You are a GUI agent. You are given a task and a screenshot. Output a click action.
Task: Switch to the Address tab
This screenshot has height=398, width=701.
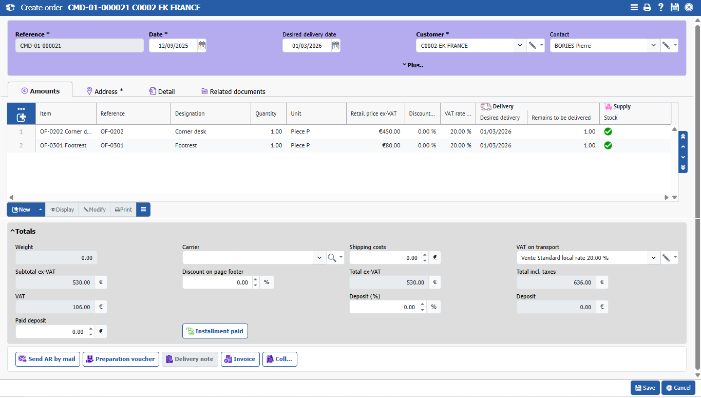pos(105,91)
